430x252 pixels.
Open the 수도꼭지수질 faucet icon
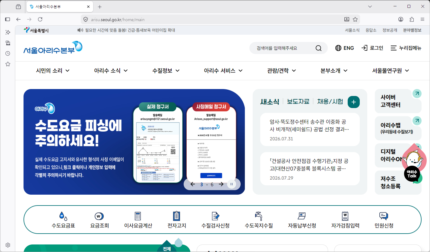[259, 216]
